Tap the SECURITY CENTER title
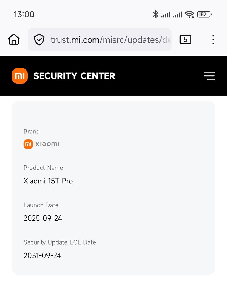 click(74, 76)
